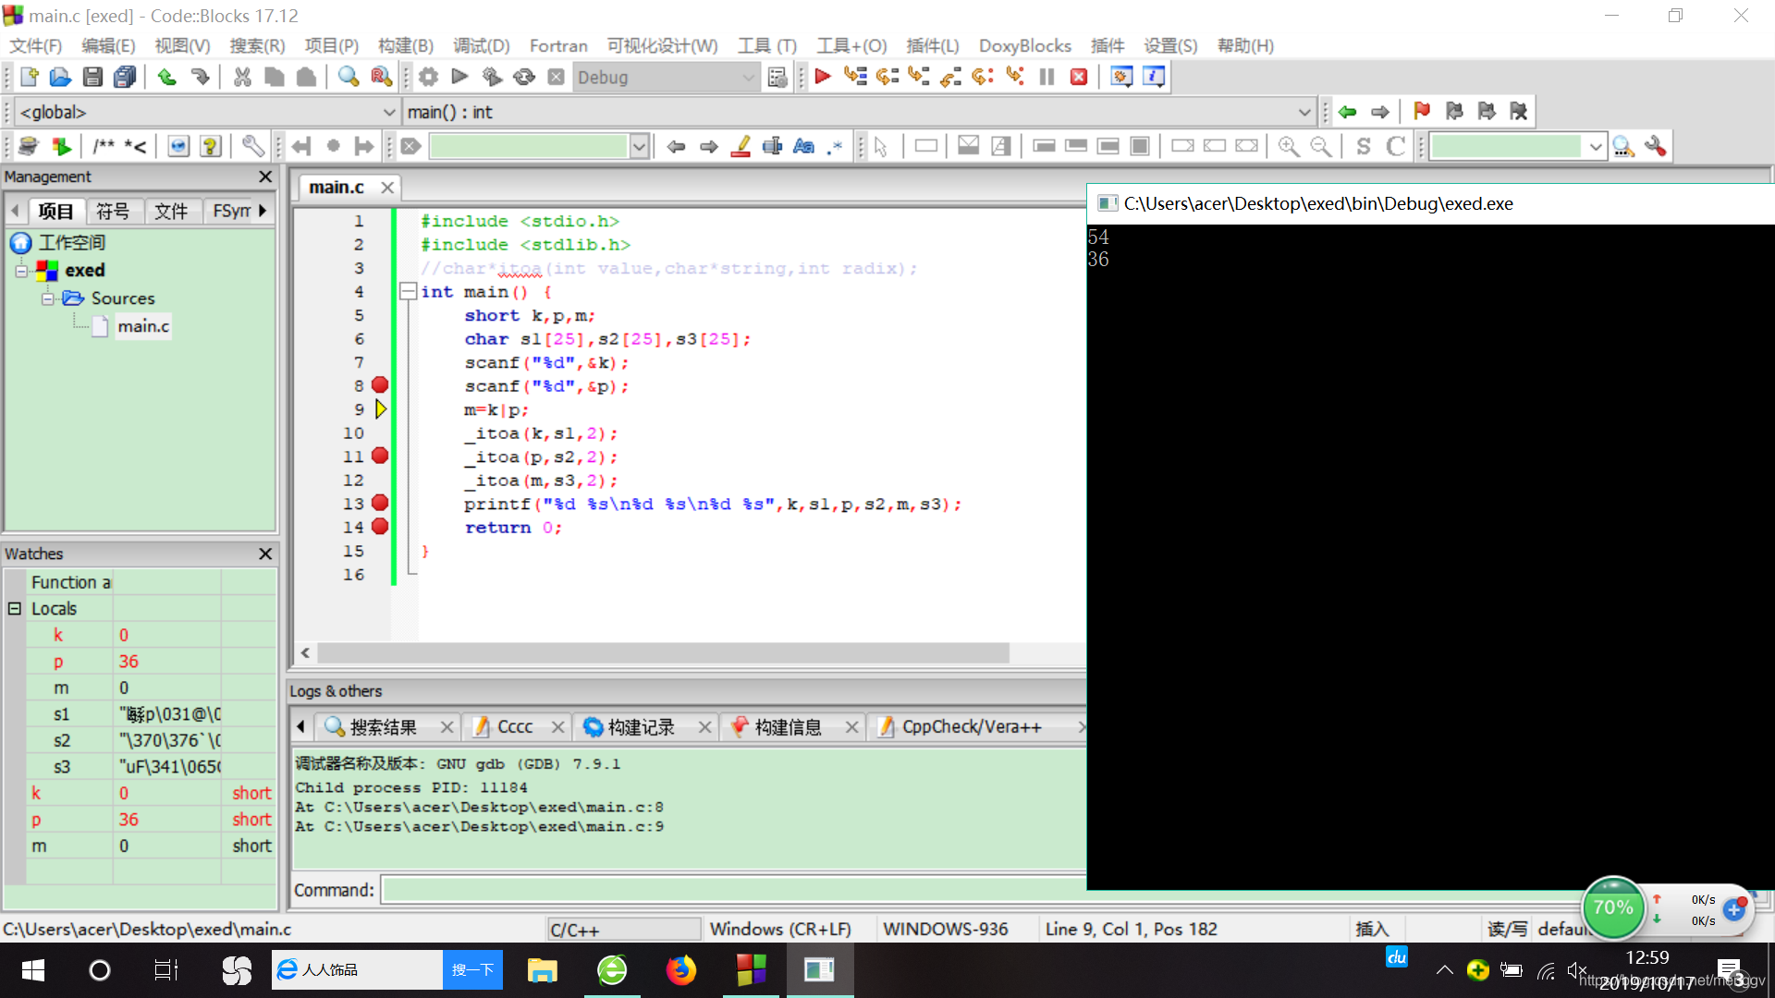Select the Debug configuration dropdown

pyautogui.click(x=665, y=77)
